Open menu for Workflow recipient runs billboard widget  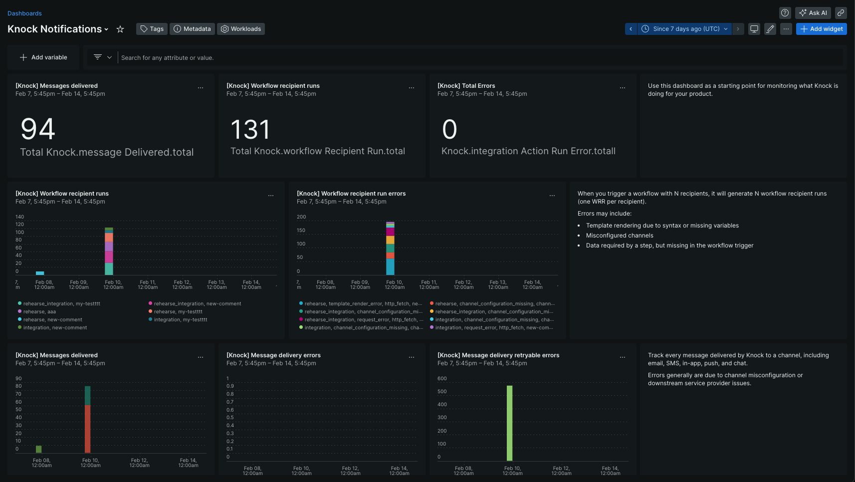pos(412,88)
